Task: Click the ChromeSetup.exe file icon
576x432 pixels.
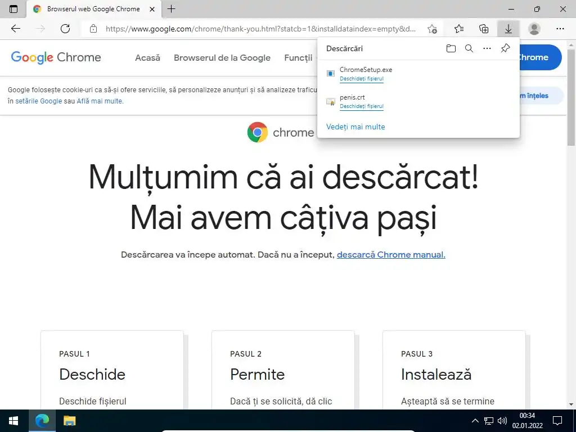Action: click(x=331, y=74)
